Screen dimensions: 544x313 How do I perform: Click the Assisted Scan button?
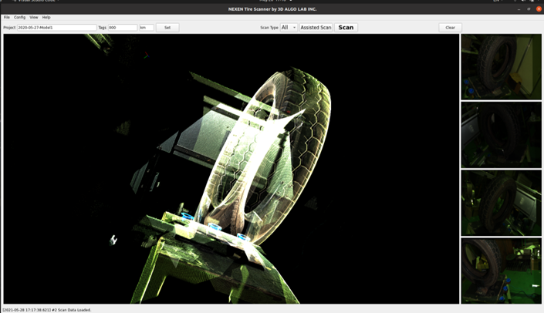coord(316,28)
